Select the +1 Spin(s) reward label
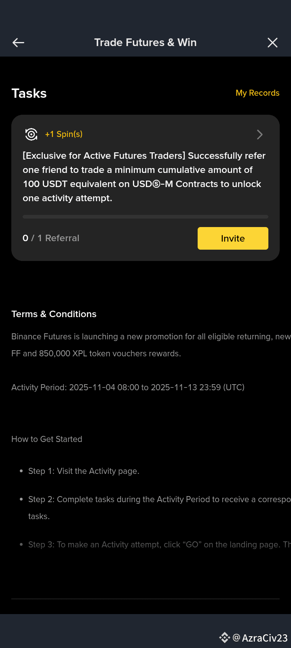291x648 pixels. pyautogui.click(x=64, y=134)
